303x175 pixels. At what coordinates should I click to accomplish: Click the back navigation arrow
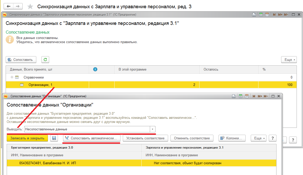9,6
